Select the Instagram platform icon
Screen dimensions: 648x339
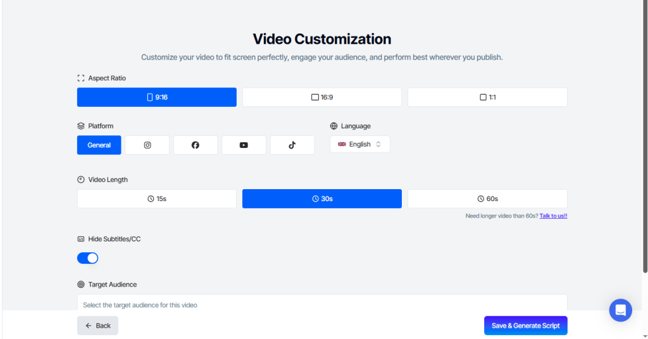pos(147,145)
